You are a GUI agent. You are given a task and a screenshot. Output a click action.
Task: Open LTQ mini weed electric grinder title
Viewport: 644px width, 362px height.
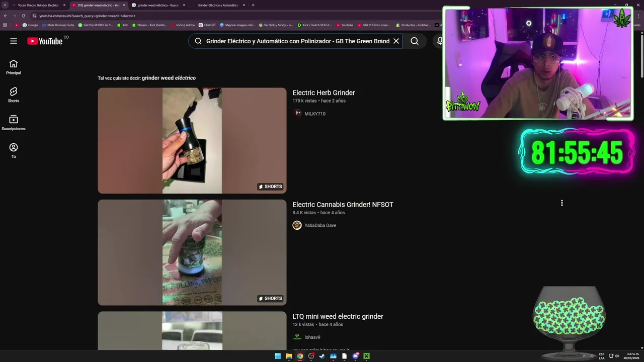338,316
